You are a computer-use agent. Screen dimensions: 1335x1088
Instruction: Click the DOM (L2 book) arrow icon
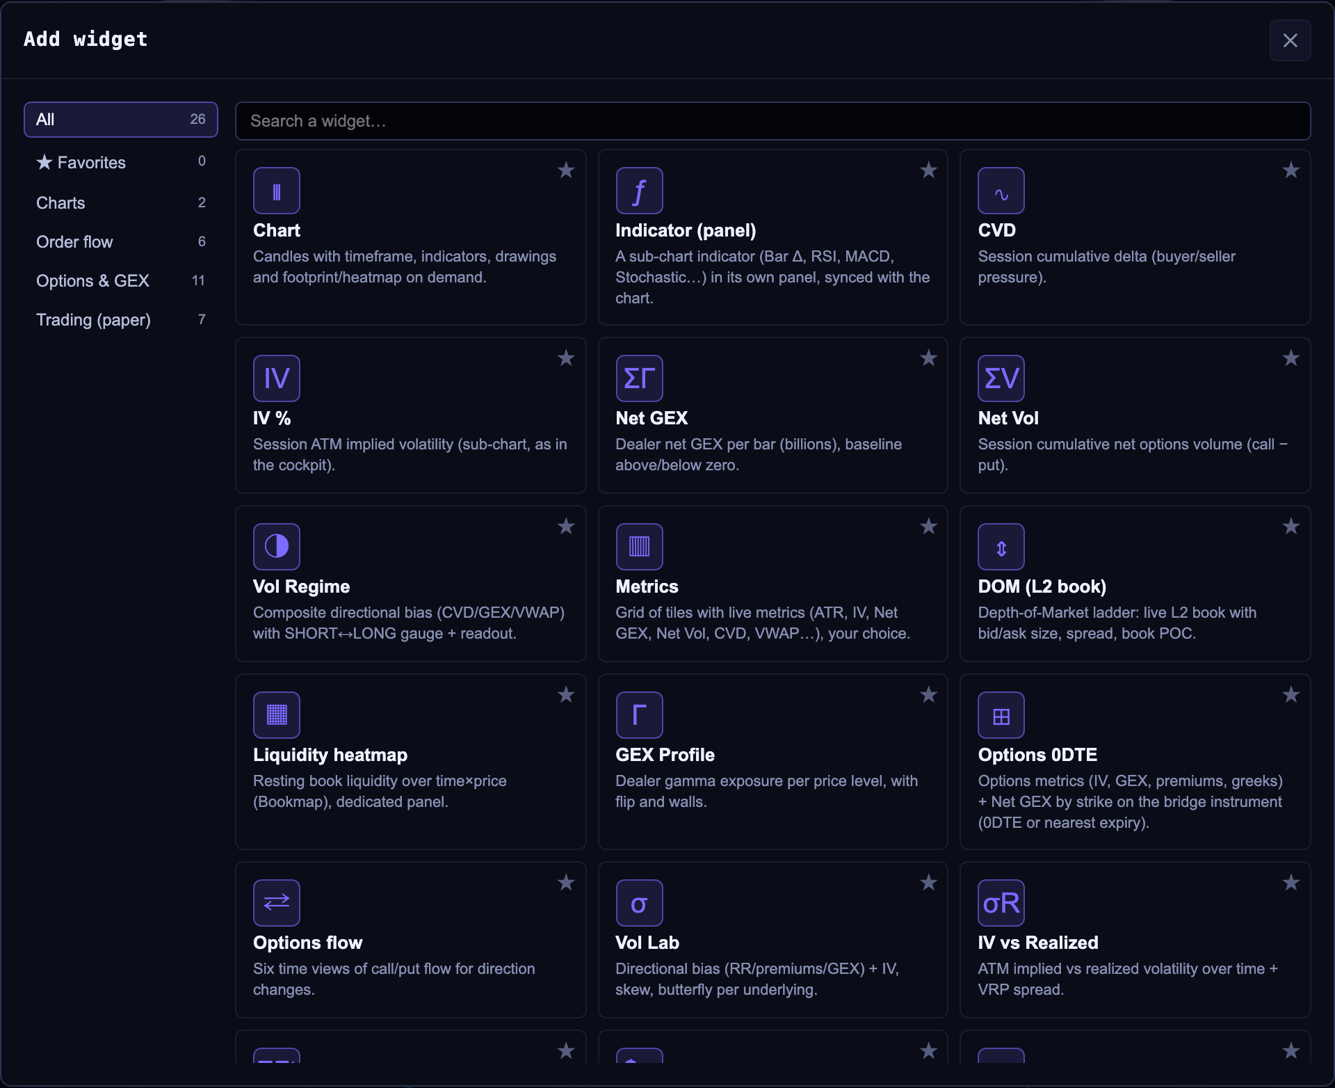point(1001,547)
